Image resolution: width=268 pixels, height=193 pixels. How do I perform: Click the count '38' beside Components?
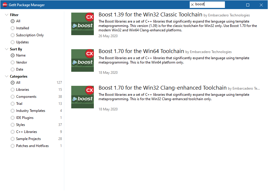pyautogui.click(x=60, y=97)
